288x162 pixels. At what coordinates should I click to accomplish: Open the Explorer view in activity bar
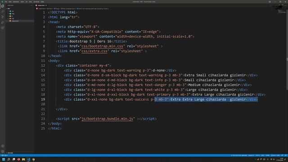point(3,6)
